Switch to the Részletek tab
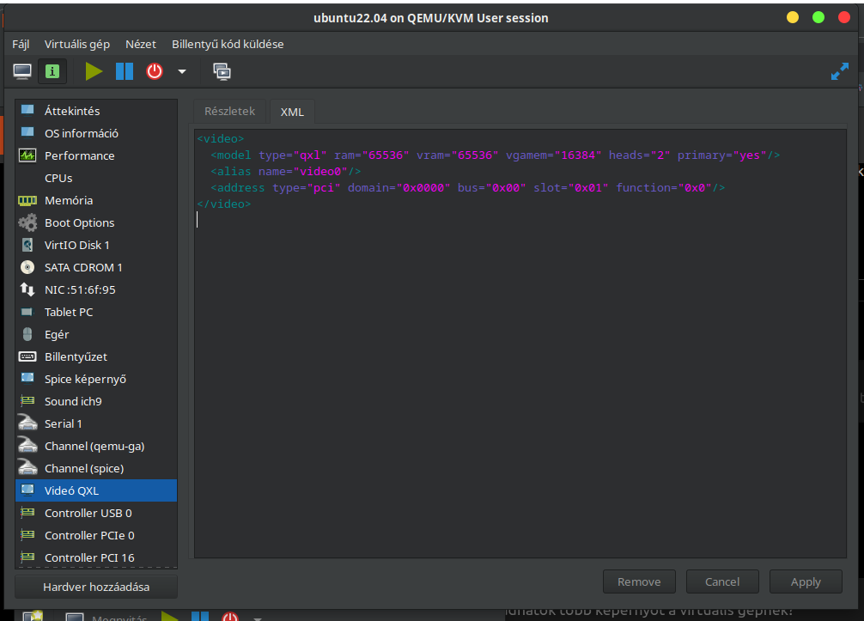This screenshot has width=864, height=621. tap(229, 111)
